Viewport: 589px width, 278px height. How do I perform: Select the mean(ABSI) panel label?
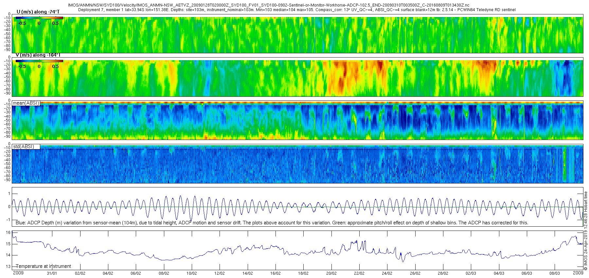point(26,103)
